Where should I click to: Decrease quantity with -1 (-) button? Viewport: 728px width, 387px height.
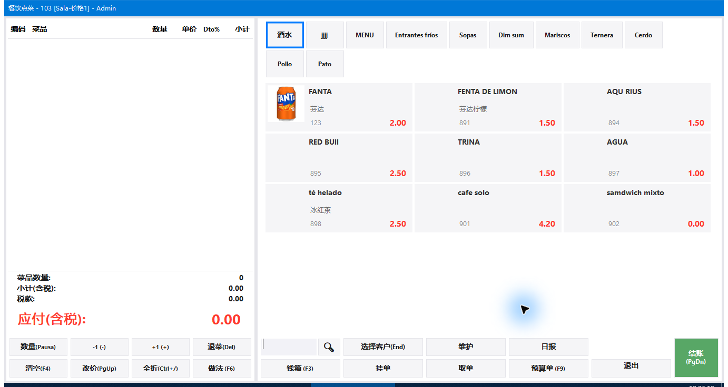pos(100,347)
